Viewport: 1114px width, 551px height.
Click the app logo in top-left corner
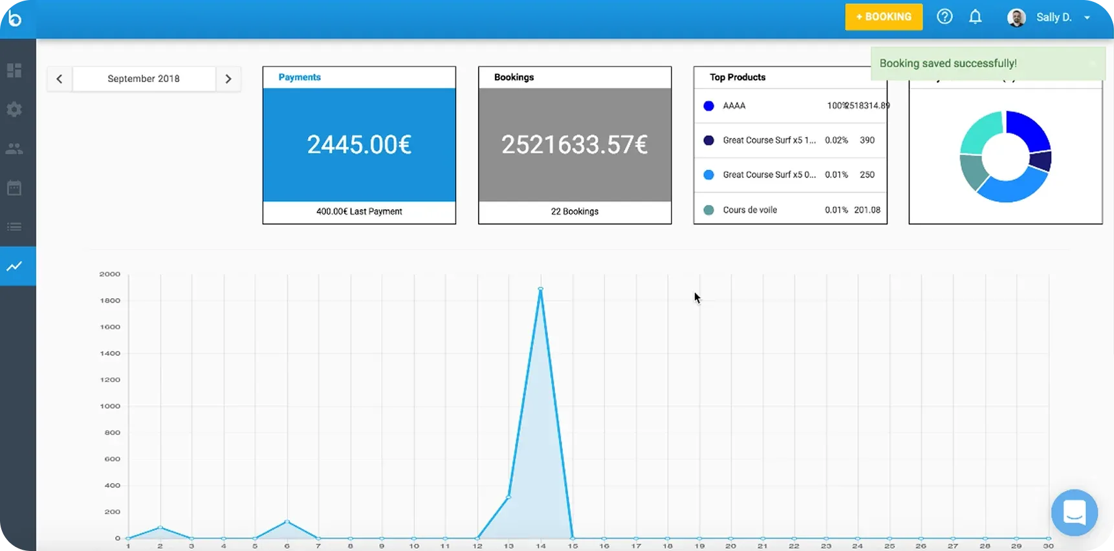14,18
